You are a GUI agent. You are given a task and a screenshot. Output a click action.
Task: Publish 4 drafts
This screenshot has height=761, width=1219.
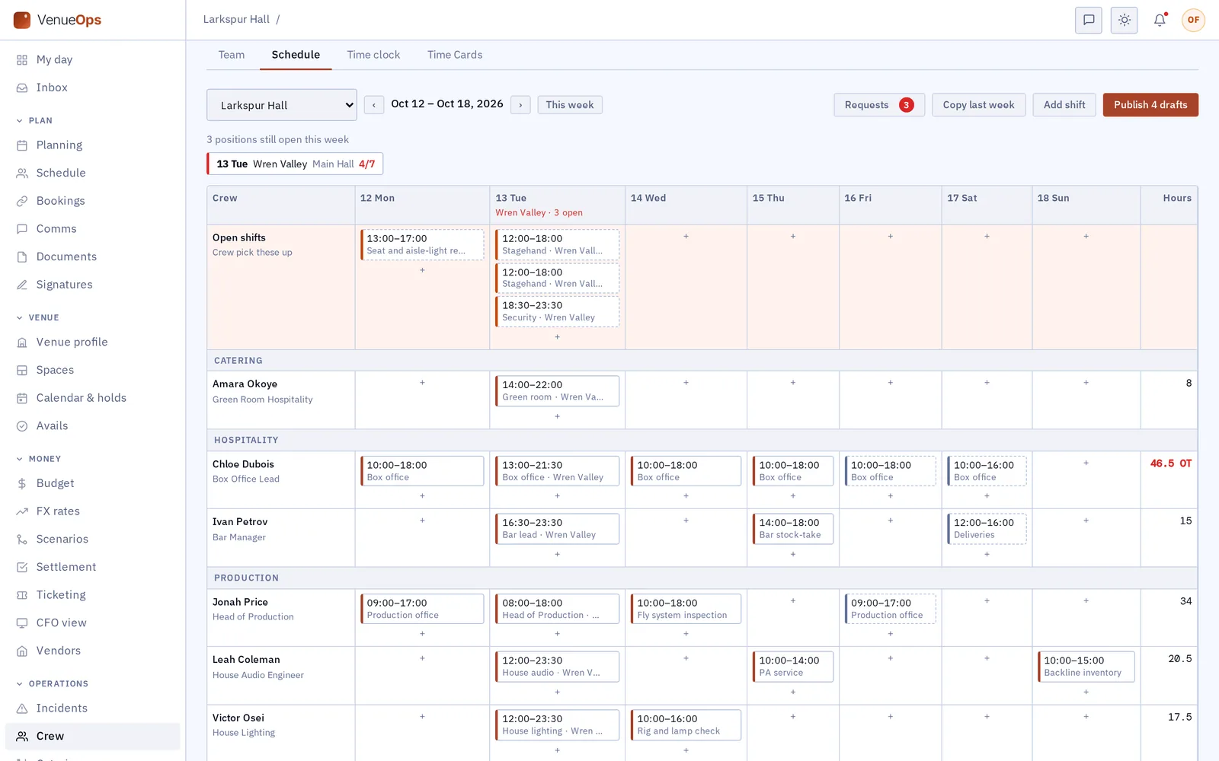tap(1150, 105)
